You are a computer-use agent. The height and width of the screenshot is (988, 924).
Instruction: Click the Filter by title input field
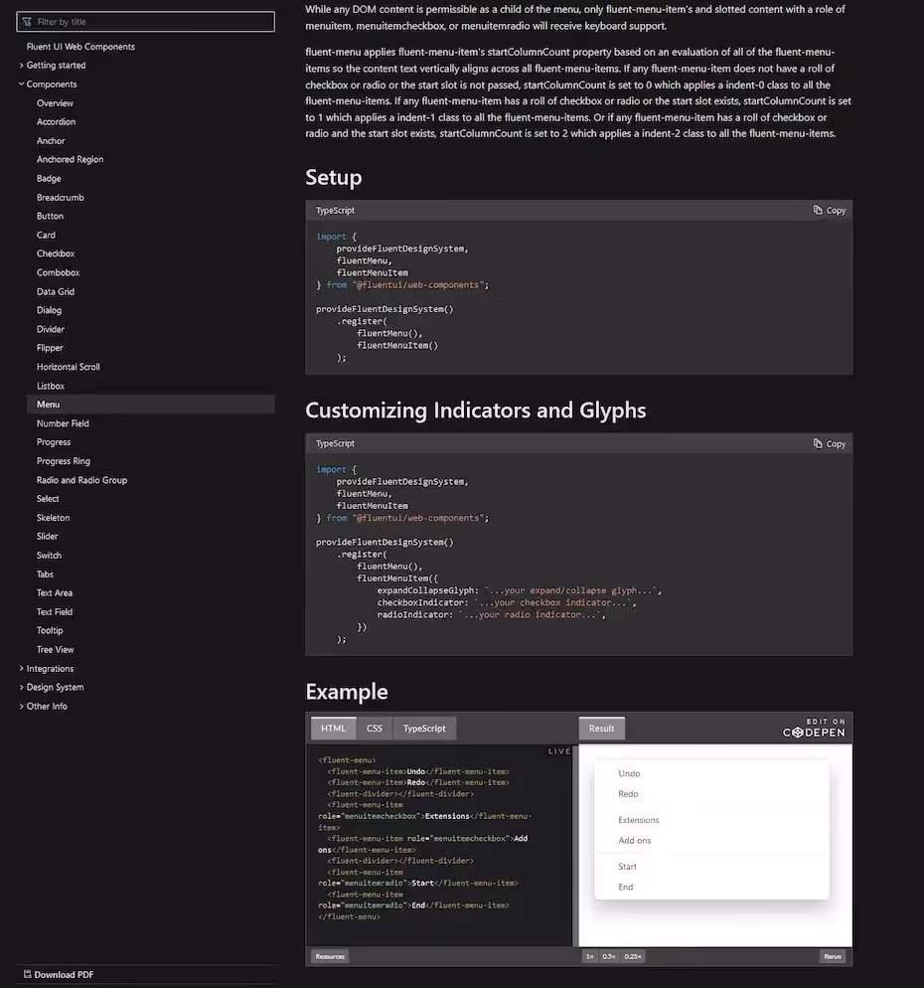(x=149, y=22)
